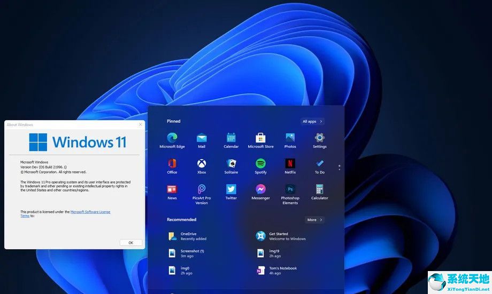Click the About Windows title bar

point(75,125)
